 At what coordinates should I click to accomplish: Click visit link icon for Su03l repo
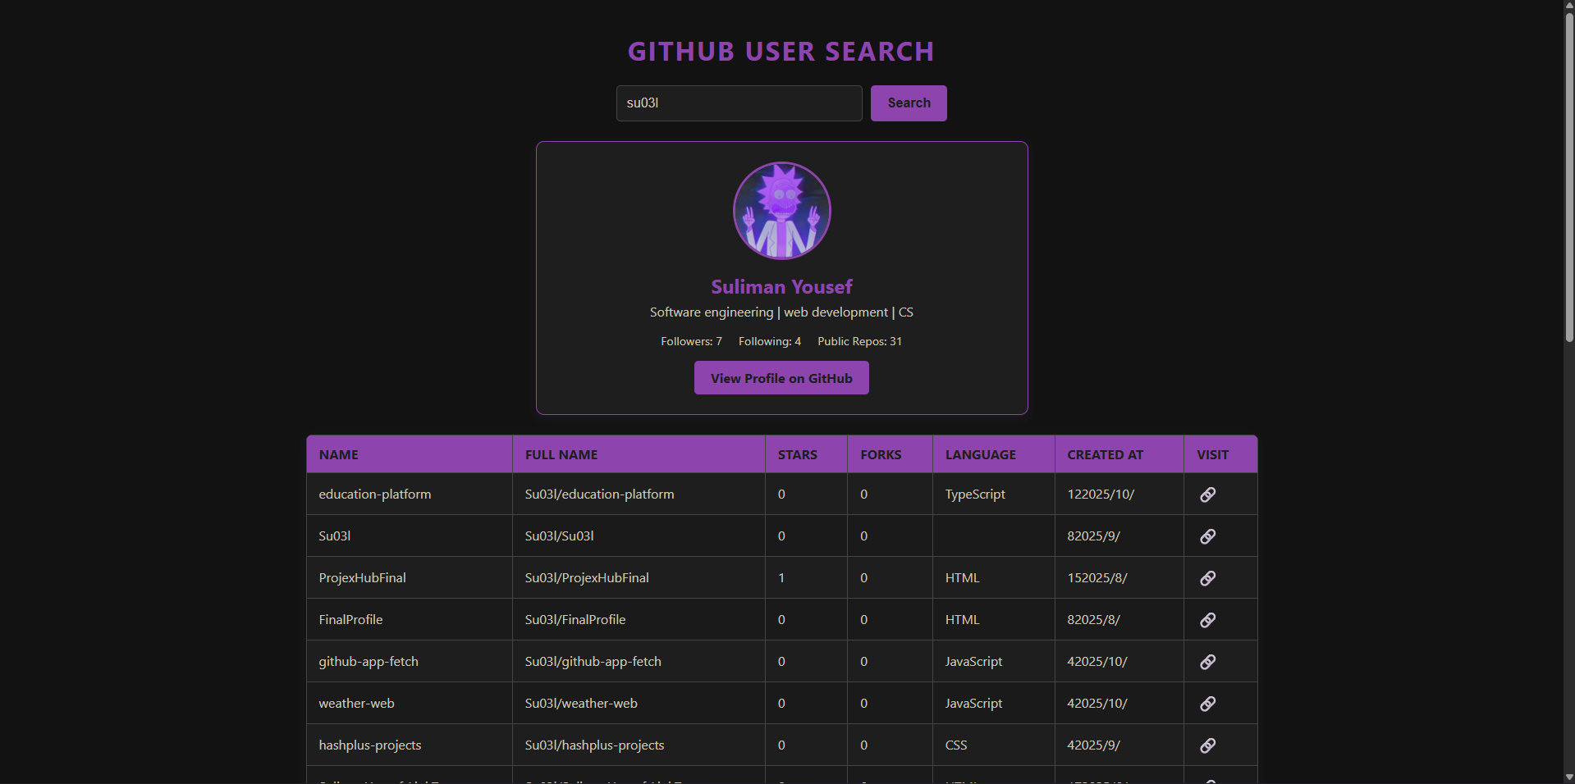tap(1207, 536)
